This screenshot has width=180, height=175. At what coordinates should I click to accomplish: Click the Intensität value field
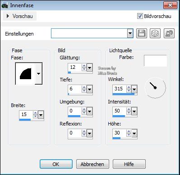120,111
